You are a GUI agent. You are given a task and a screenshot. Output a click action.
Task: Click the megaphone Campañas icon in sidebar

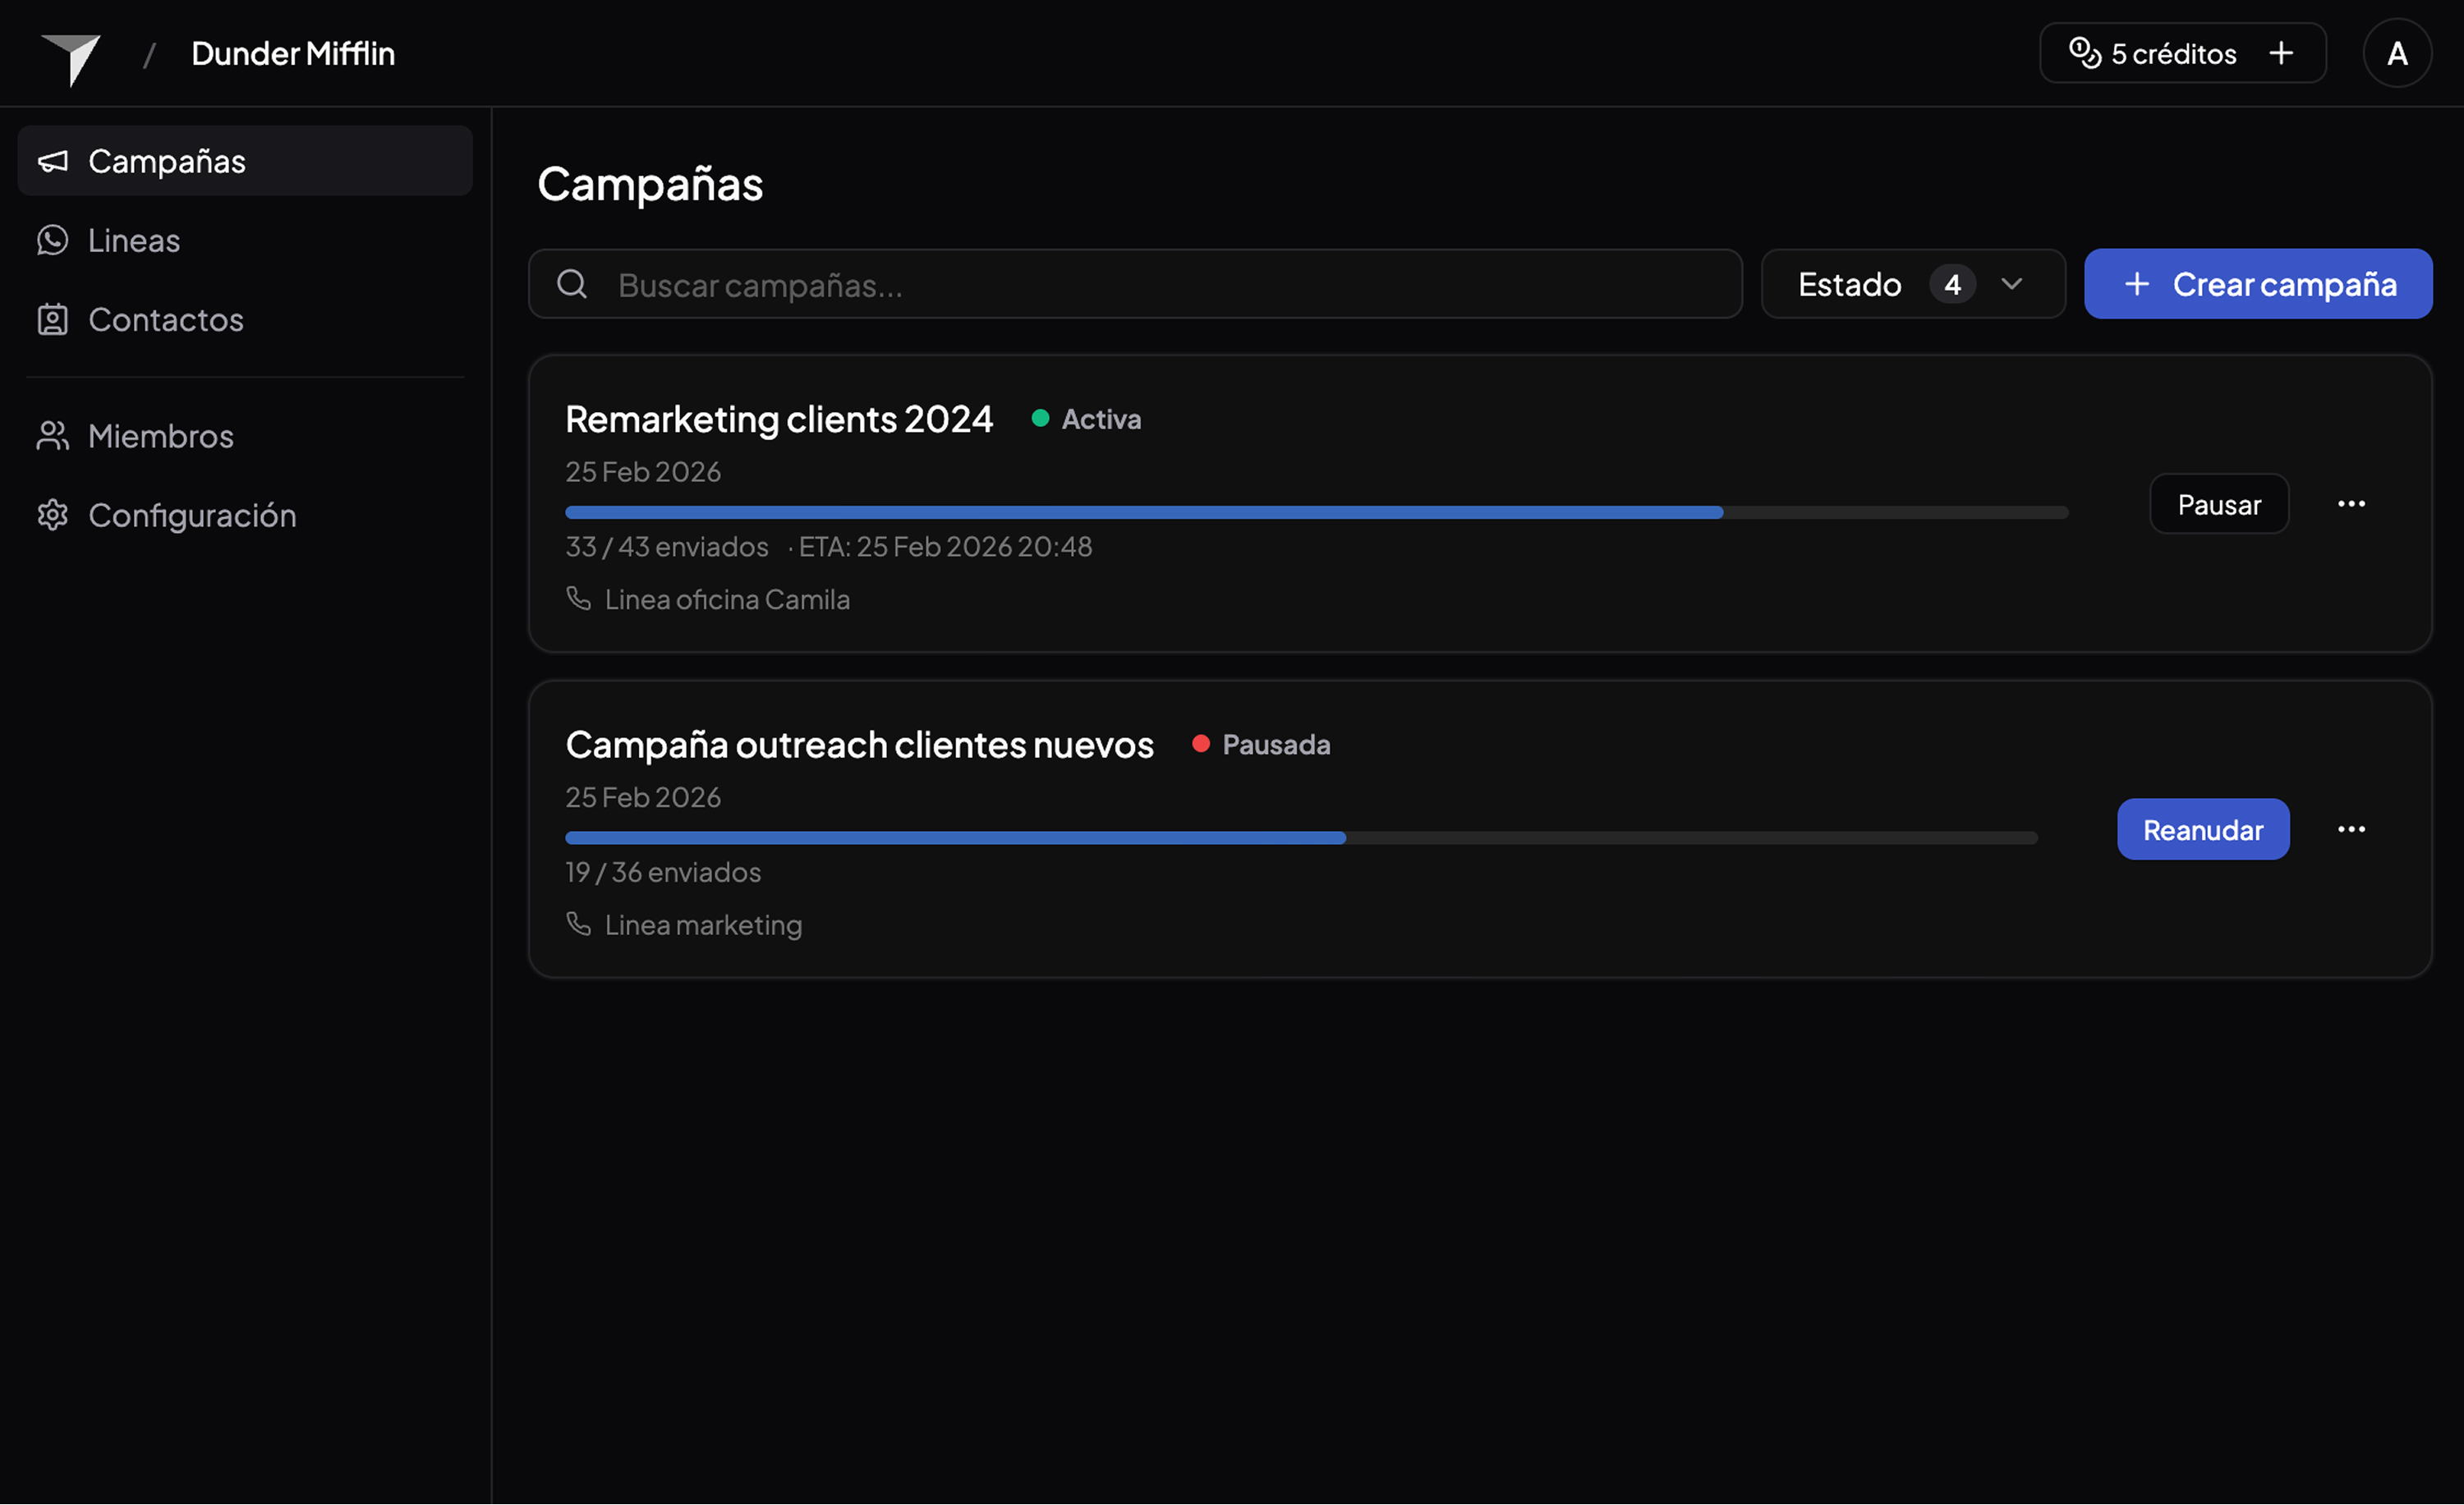pos(53,161)
